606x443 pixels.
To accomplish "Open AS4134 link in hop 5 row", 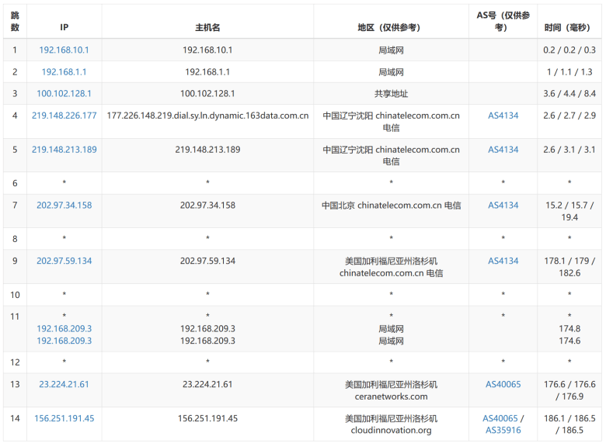I will [503, 149].
